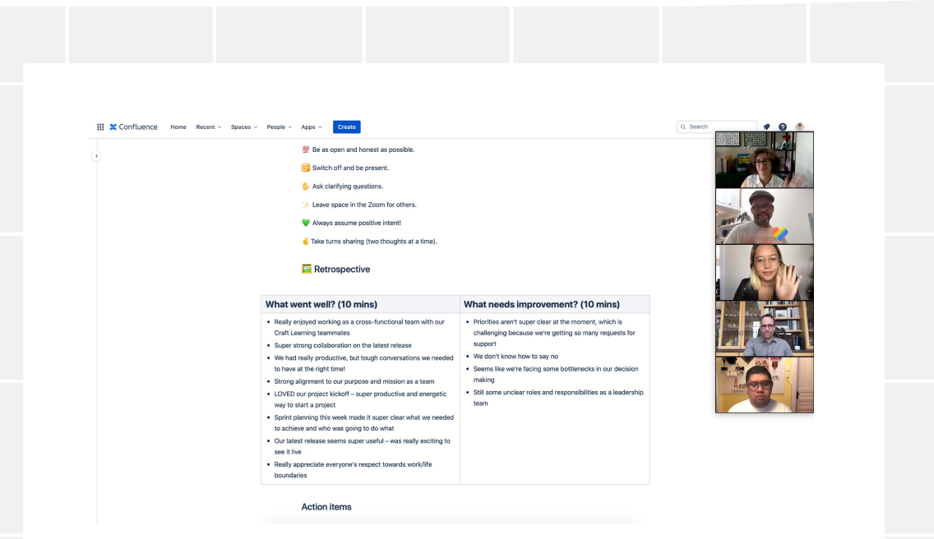Select top video tile with curly-haired woman

(x=765, y=159)
